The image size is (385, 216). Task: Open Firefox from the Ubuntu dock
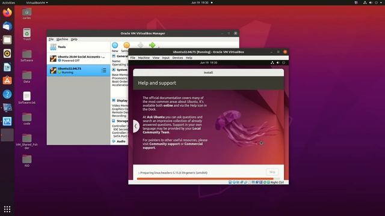7,12
